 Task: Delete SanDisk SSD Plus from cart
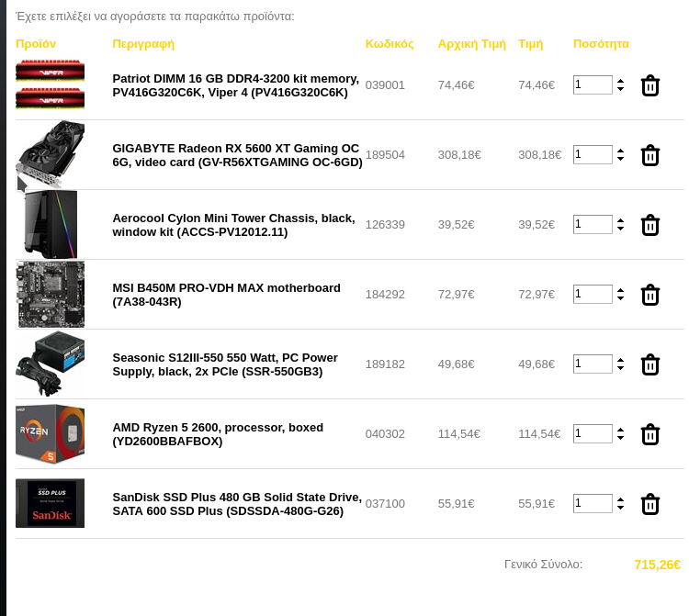pos(649,505)
